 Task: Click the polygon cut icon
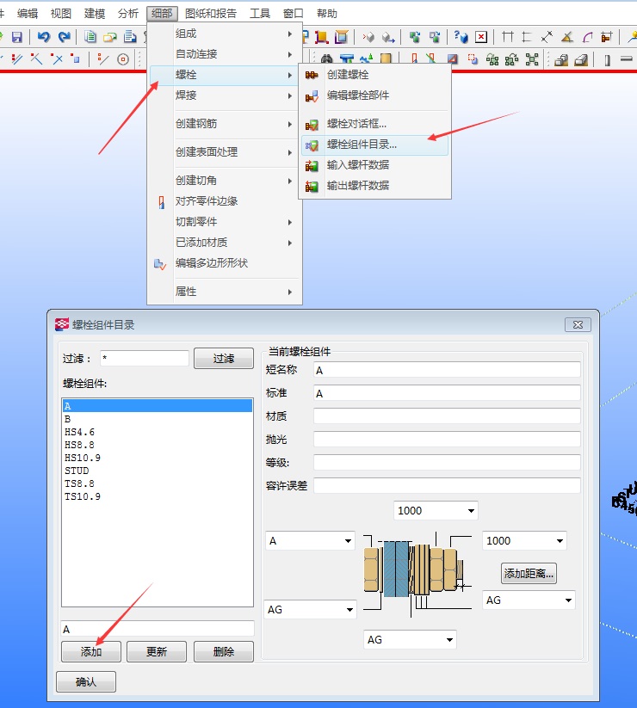point(452,59)
